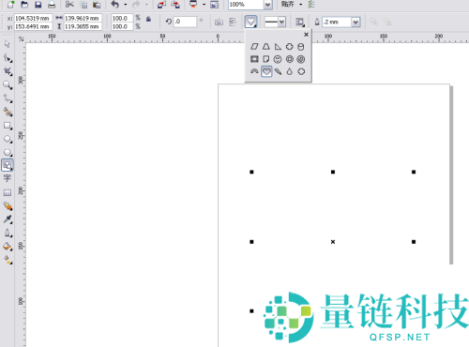469x347 pixels.
Task: Choose the cross shape in the flyout
Action: pyautogui.click(x=290, y=47)
